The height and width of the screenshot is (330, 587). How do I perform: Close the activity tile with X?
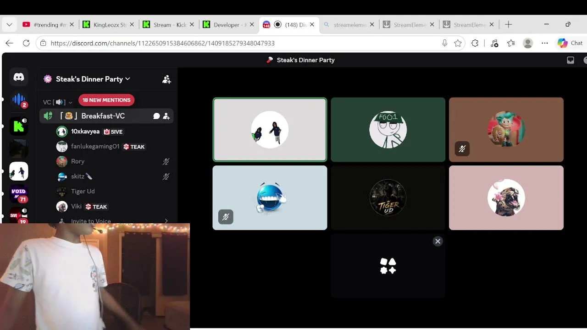coord(438,241)
